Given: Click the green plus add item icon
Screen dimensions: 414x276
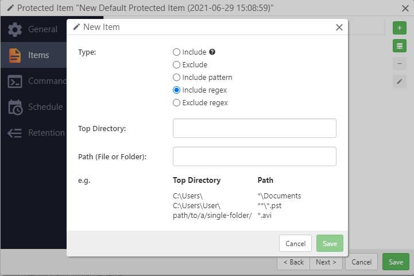Looking at the screenshot, I should [399, 28].
